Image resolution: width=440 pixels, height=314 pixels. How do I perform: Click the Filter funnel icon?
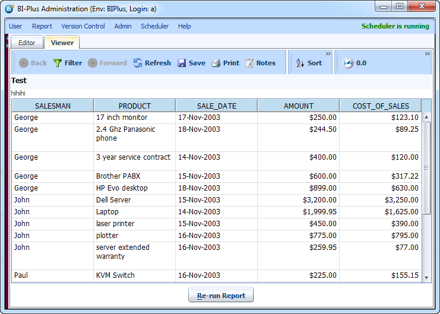pos(58,63)
